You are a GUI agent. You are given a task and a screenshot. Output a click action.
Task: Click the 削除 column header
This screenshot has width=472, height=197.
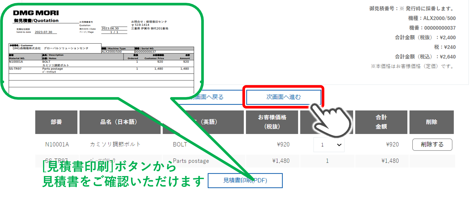tap(432, 122)
